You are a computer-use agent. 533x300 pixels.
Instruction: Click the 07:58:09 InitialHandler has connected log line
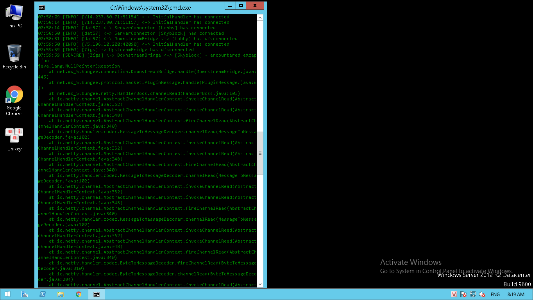[x=134, y=17]
